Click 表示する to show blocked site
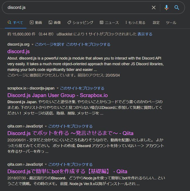The width and height of the screenshot is (190, 191). pos(145,34)
